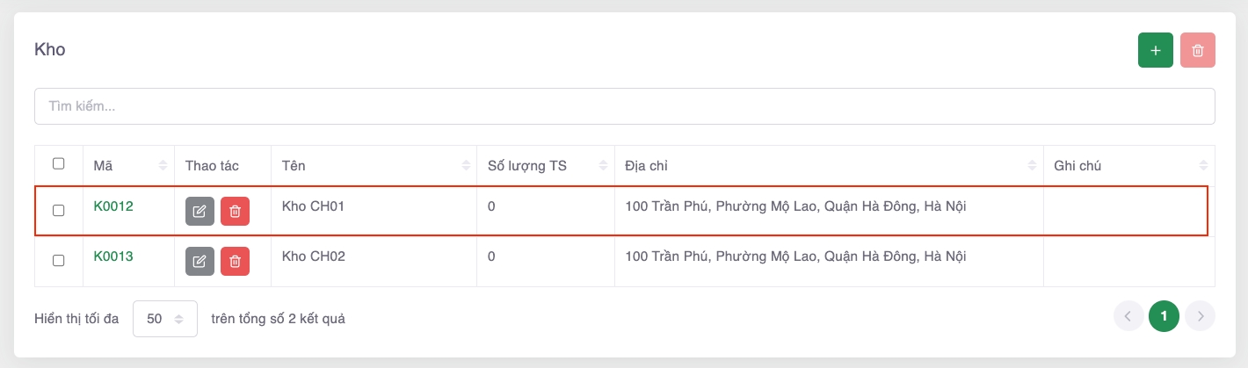Edit warehouse K0012 with pencil icon
The width and height of the screenshot is (1248, 368).
click(x=200, y=211)
